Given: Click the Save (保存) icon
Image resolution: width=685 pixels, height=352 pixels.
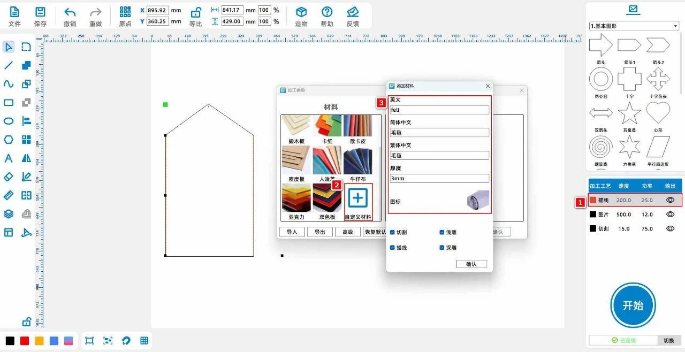Looking at the screenshot, I should tap(40, 12).
